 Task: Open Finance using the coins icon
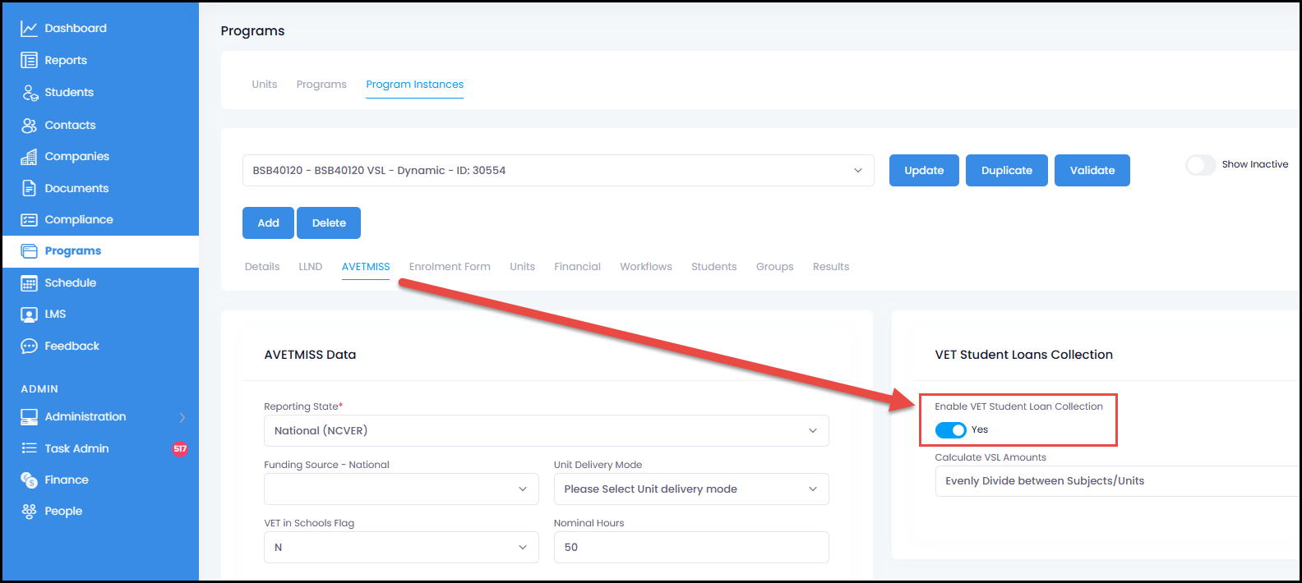point(29,480)
